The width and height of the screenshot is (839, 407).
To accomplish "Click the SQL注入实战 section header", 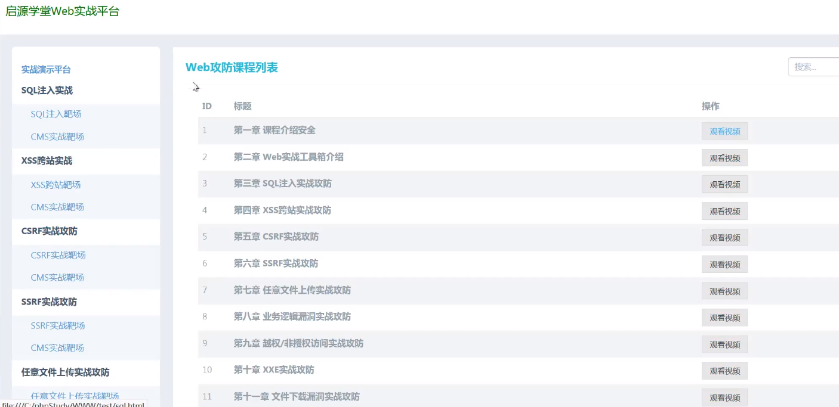I will [47, 91].
